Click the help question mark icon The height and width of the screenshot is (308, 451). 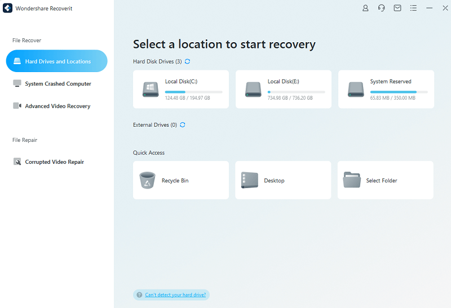pos(138,294)
